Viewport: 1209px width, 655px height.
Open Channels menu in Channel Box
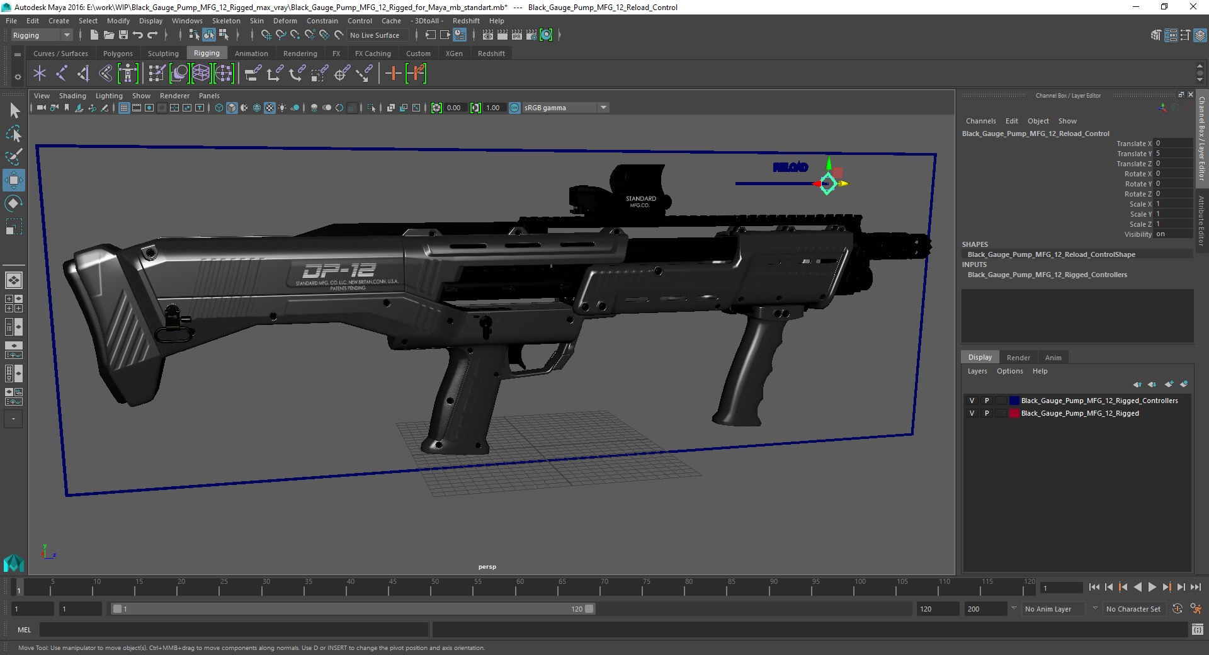coord(980,121)
